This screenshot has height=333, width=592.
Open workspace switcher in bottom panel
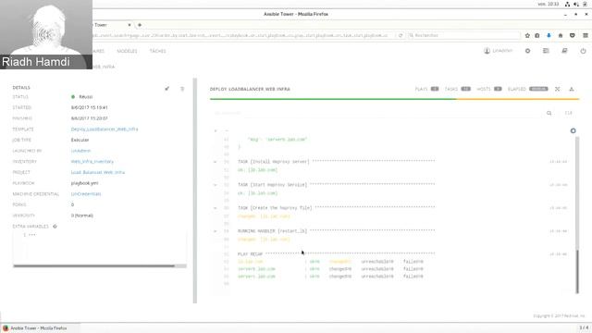pyautogui.click(x=584, y=327)
